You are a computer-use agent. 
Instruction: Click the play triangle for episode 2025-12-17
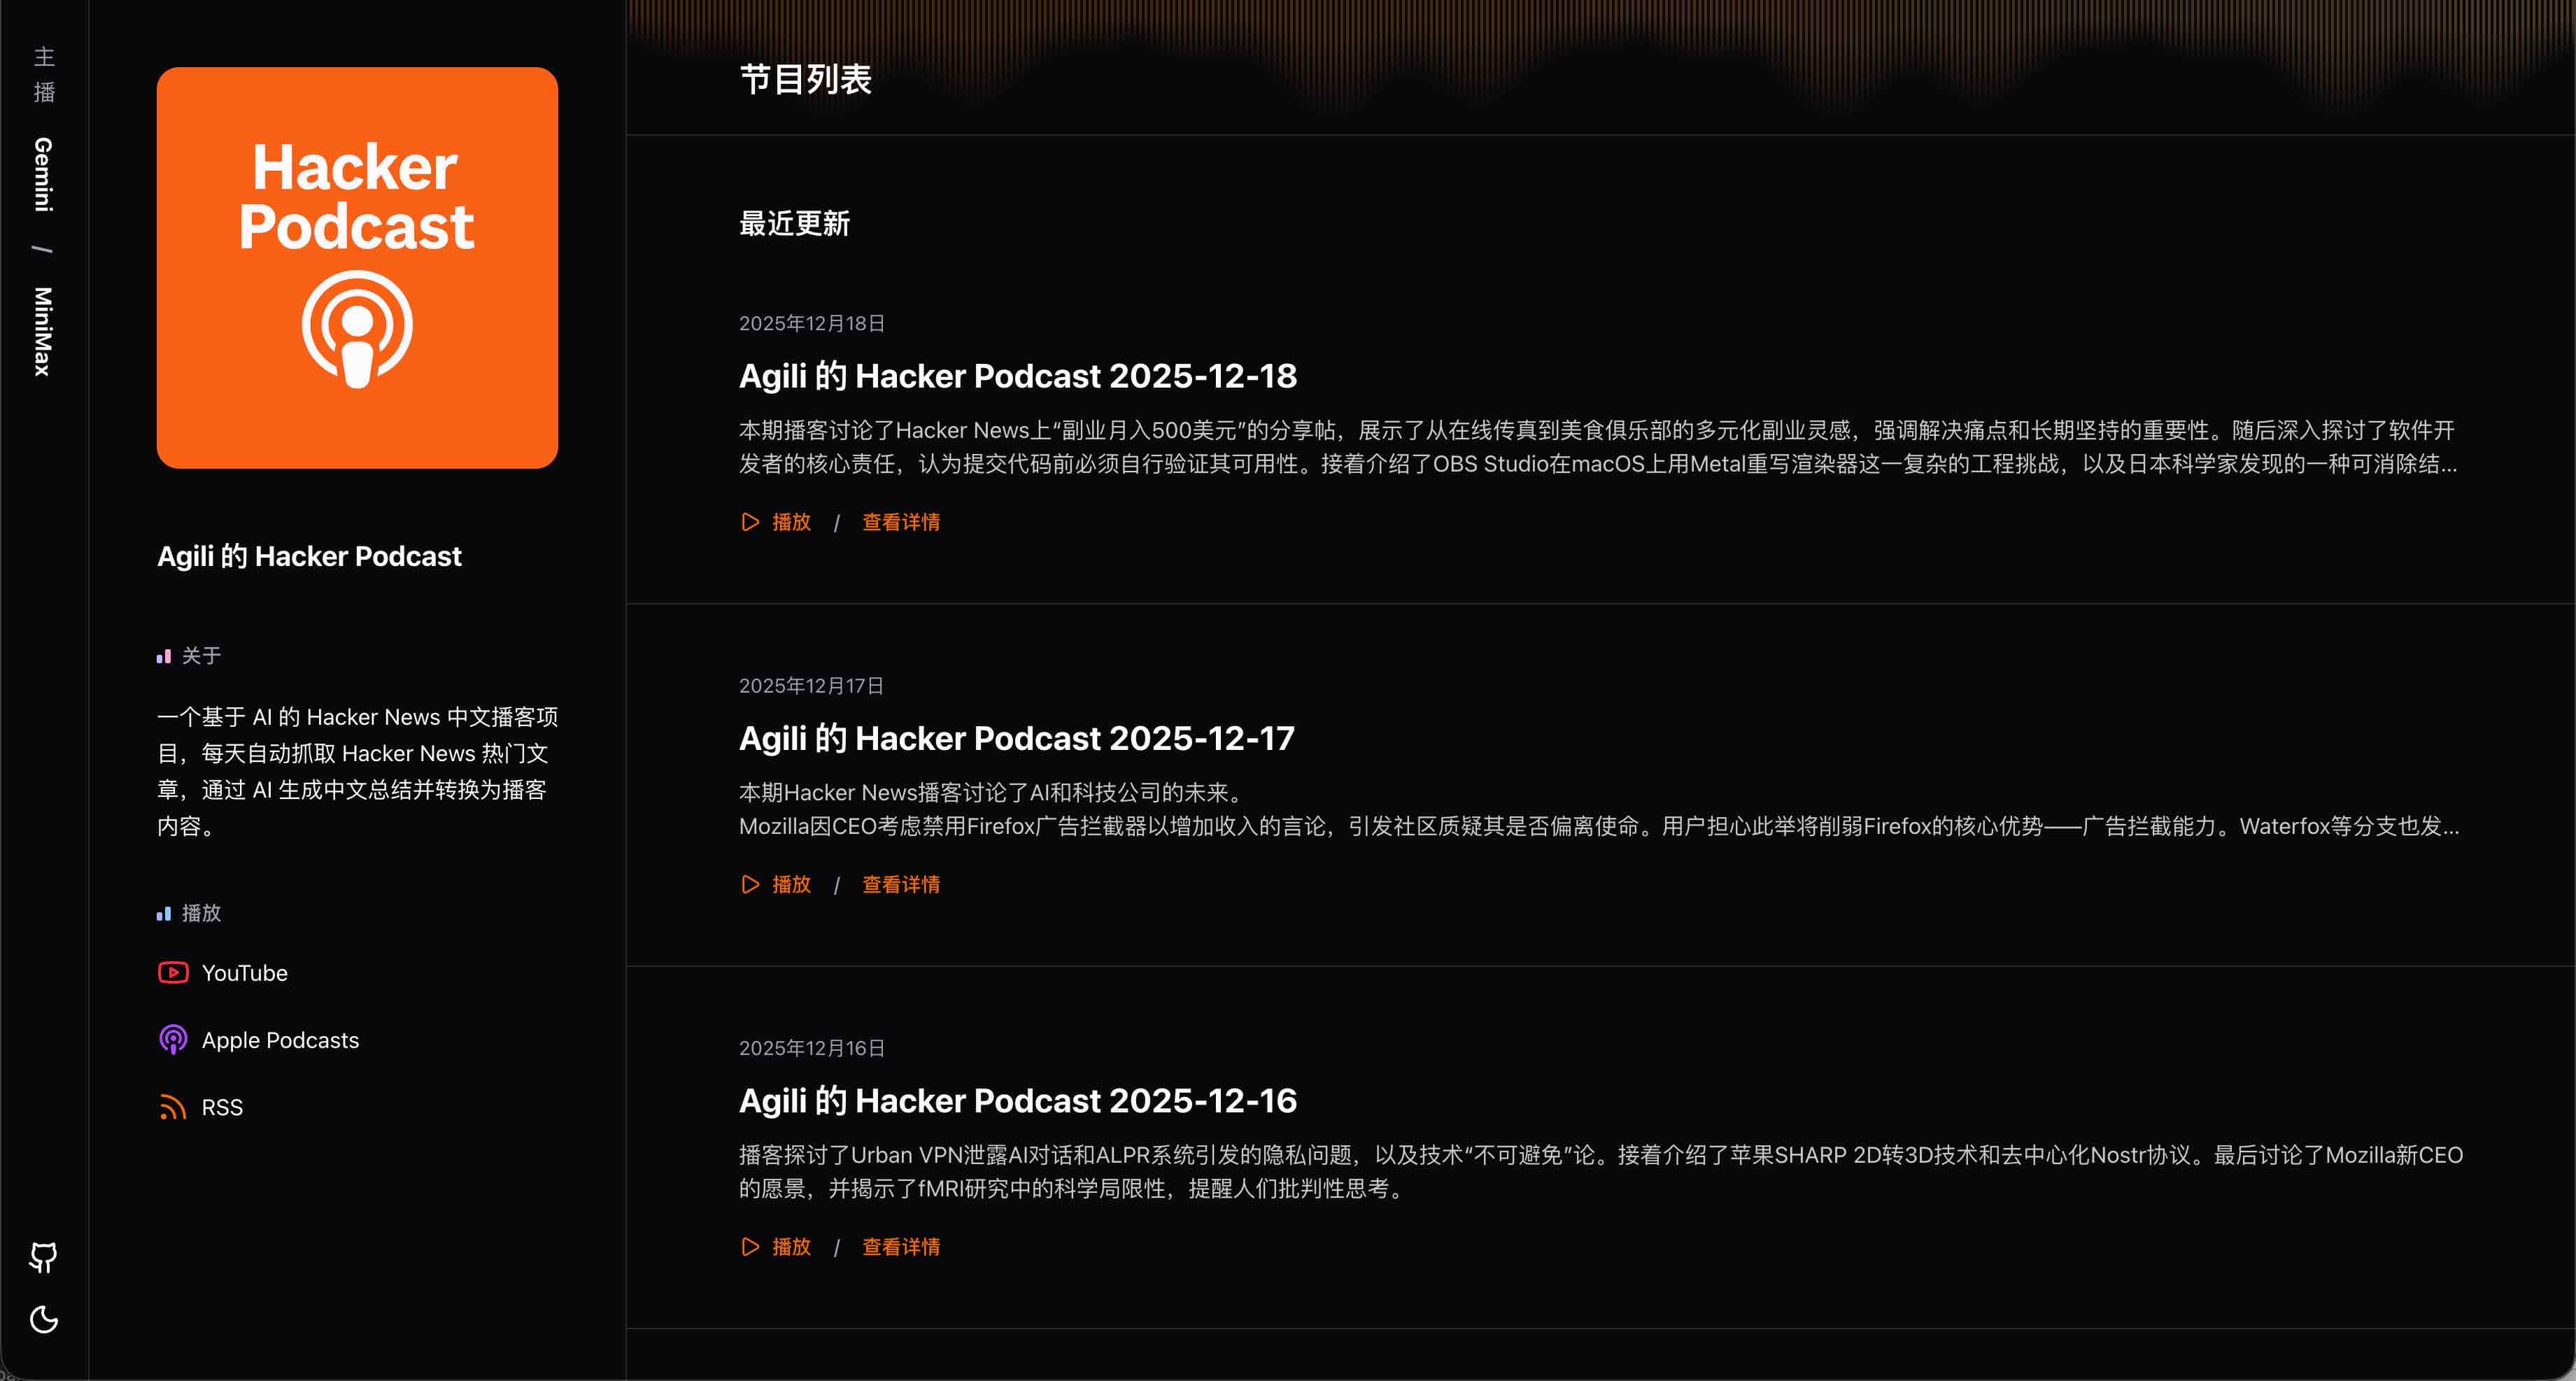point(750,884)
